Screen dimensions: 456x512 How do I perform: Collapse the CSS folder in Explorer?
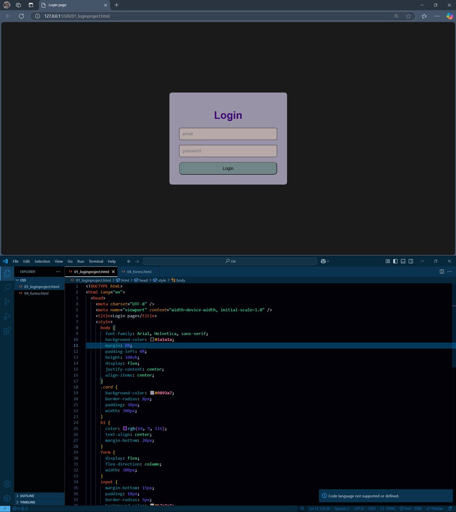[x=39, y=280]
